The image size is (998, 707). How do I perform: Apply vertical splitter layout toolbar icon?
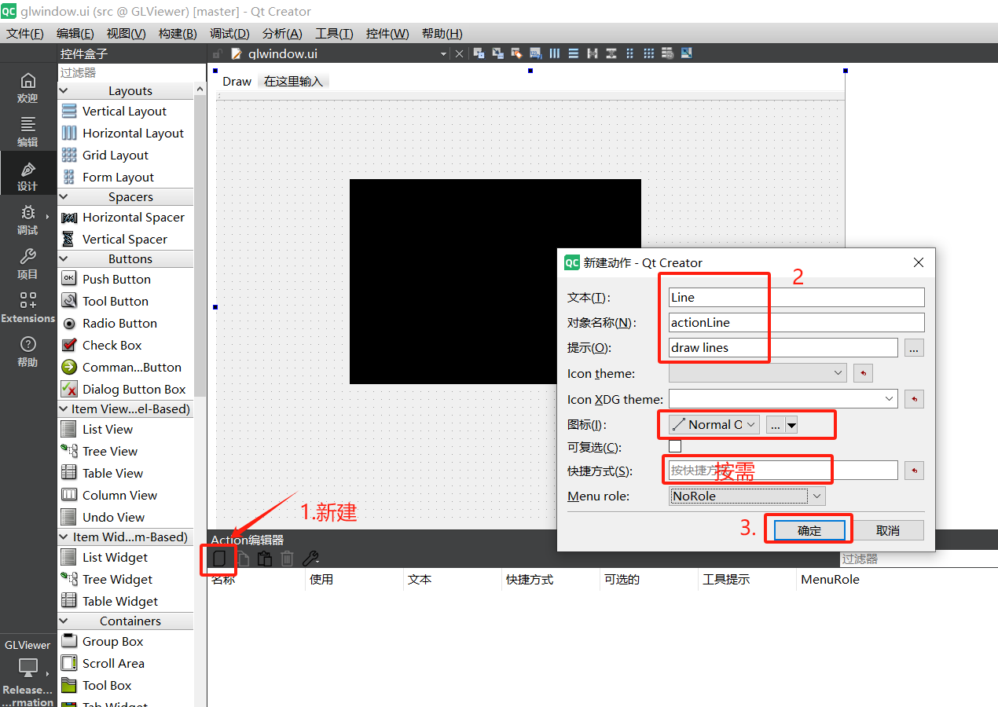[611, 53]
